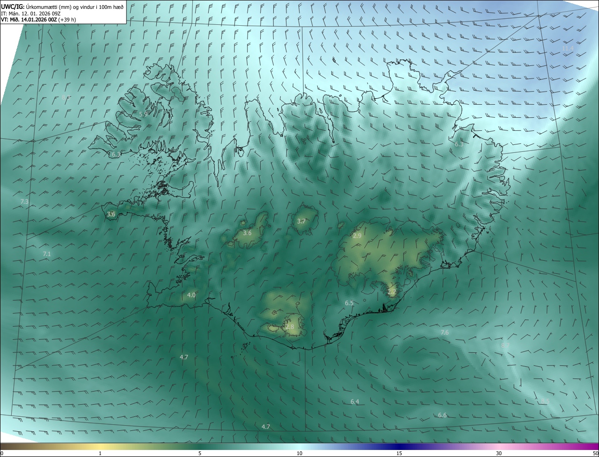Click the 5.9 value in the Westfjords
599x457 pixels.
pyautogui.click(x=143, y=114)
